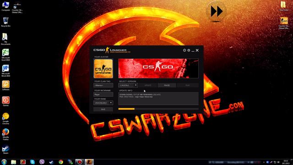This screenshot has height=165, width=293.
Task: Expand the Your Rank dropdown
Action: click(103, 103)
